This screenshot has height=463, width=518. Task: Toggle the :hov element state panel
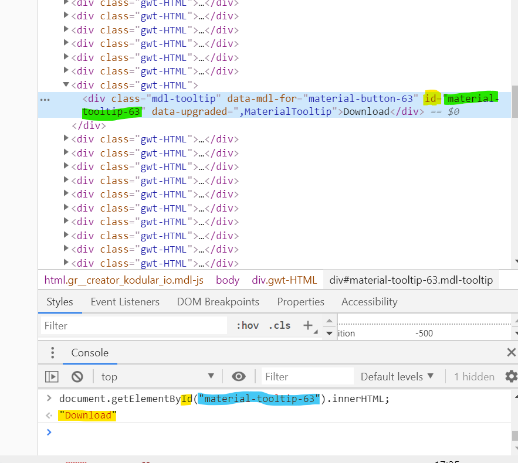(x=248, y=326)
